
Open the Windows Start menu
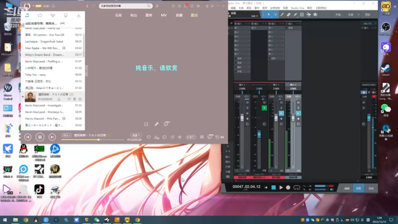(5, 220)
